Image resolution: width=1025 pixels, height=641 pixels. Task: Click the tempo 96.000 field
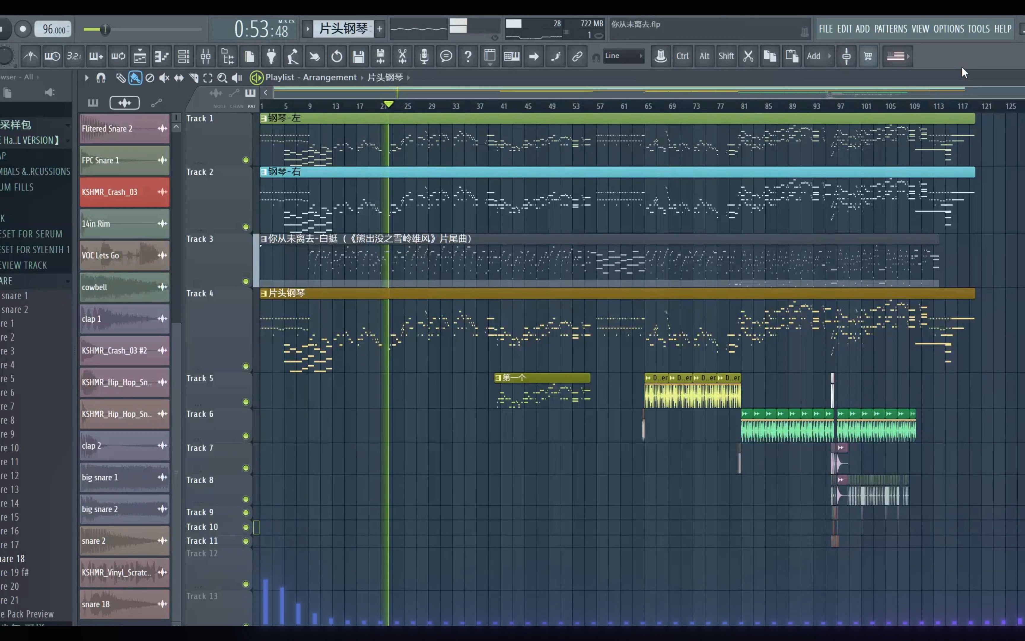tap(53, 29)
